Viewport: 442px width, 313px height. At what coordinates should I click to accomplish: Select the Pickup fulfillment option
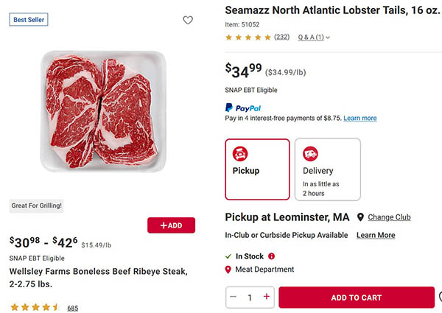[257, 169]
